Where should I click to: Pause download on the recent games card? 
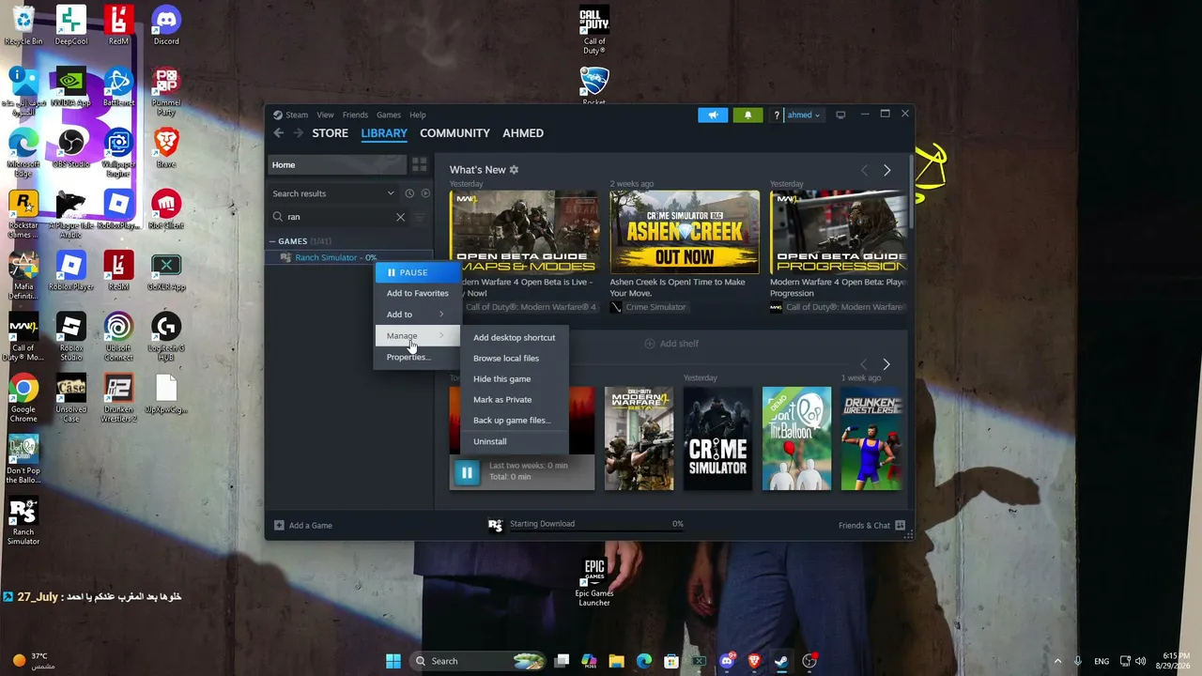467,472
